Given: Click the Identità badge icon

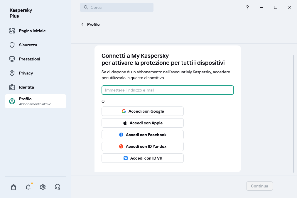Looking at the screenshot, I should tap(12, 87).
